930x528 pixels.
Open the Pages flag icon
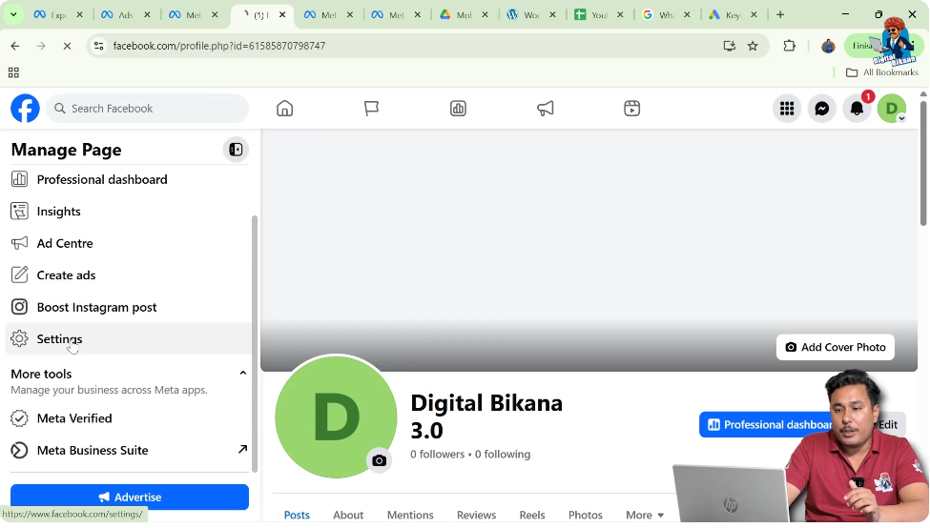click(x=371, y=109)
